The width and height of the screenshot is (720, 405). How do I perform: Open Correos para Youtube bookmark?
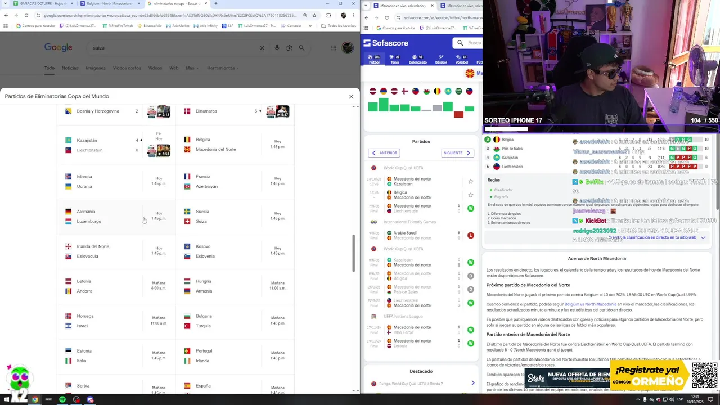pyautogui.click(x=35, y=26)
